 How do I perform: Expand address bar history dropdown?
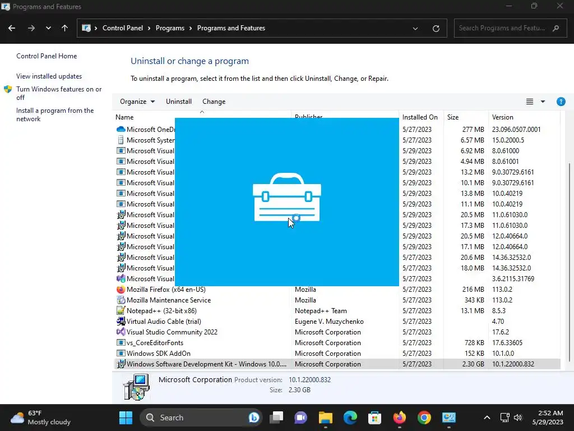point(415,28)
